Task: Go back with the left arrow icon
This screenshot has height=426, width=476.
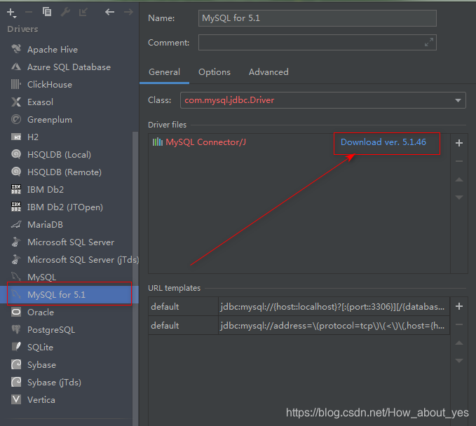Action: pos(109,12)
